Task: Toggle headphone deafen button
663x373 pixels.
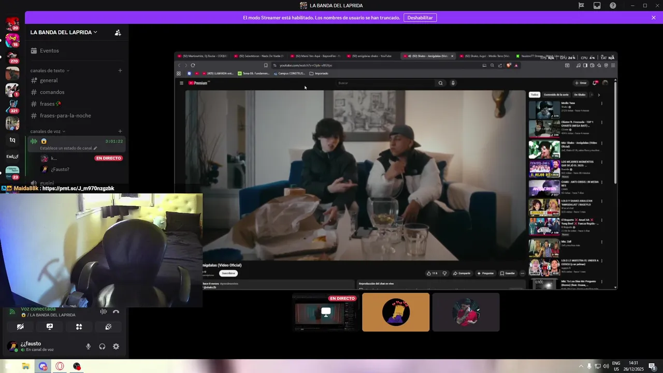Action: [102, 347]
